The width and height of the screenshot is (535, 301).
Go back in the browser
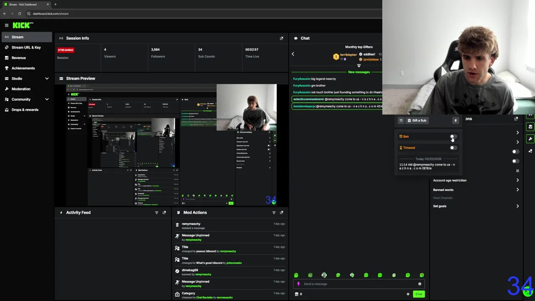(5, 13)
